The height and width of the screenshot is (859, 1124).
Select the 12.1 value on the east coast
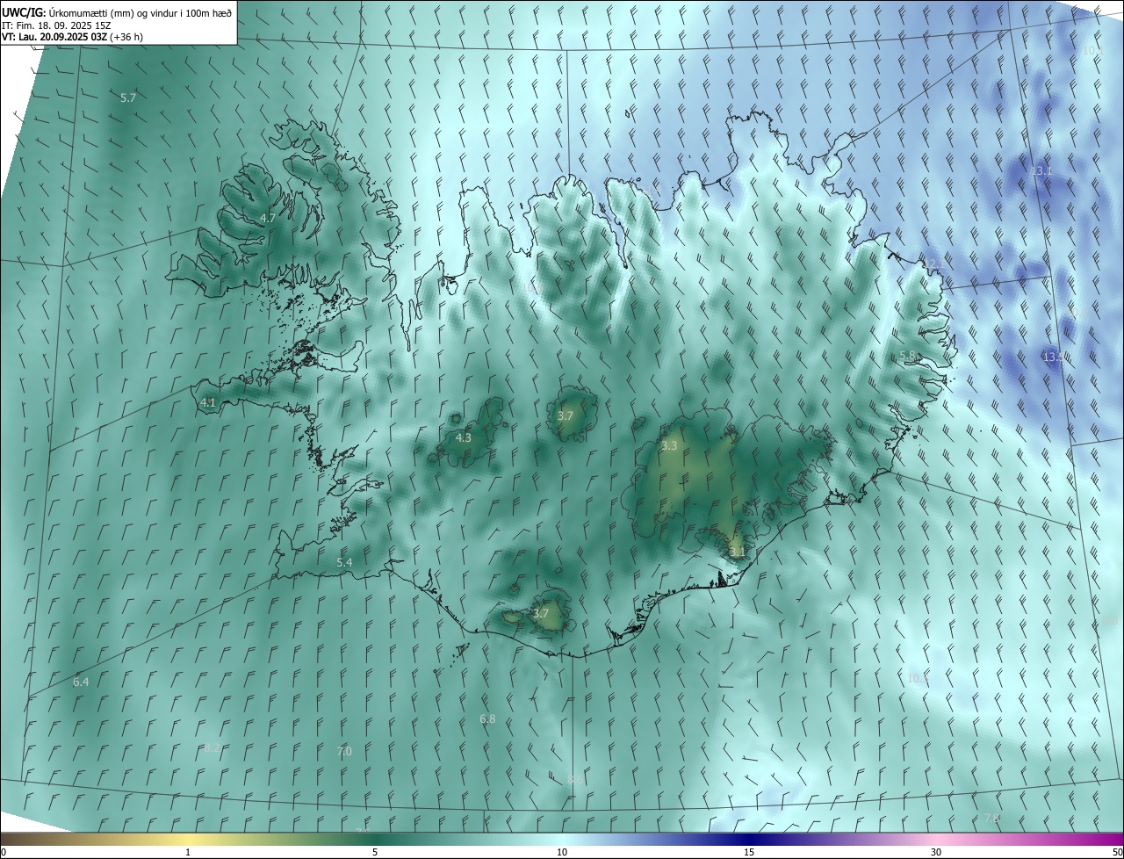[933, 263]
